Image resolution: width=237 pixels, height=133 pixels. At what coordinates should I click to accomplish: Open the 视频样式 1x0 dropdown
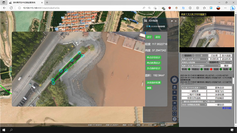[226, 62]
